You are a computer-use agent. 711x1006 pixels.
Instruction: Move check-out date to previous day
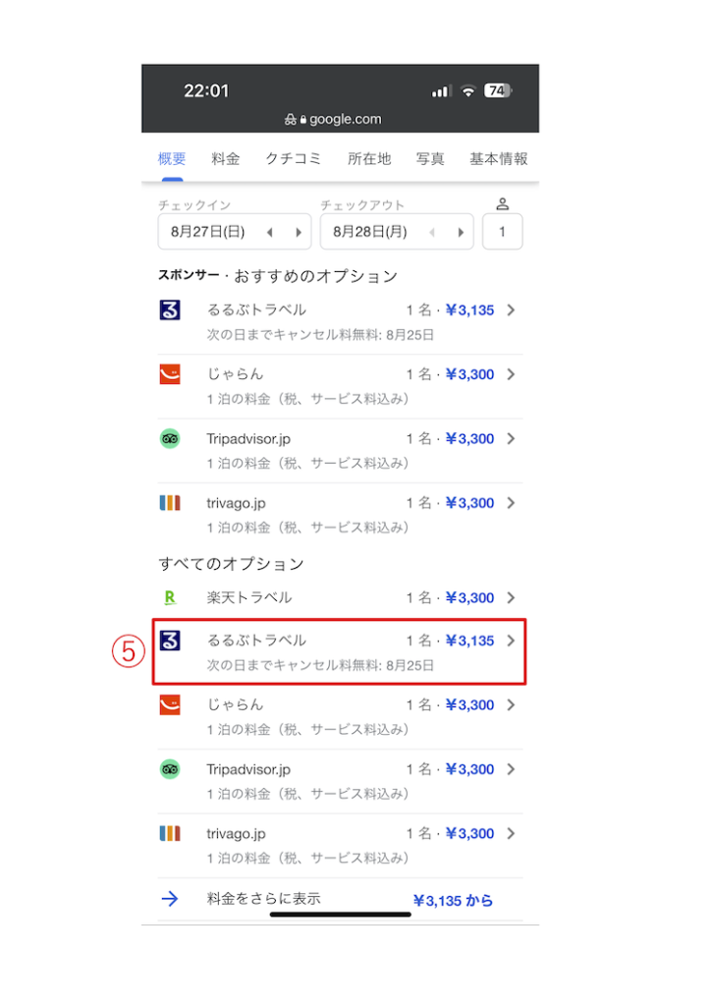(432, 232)
